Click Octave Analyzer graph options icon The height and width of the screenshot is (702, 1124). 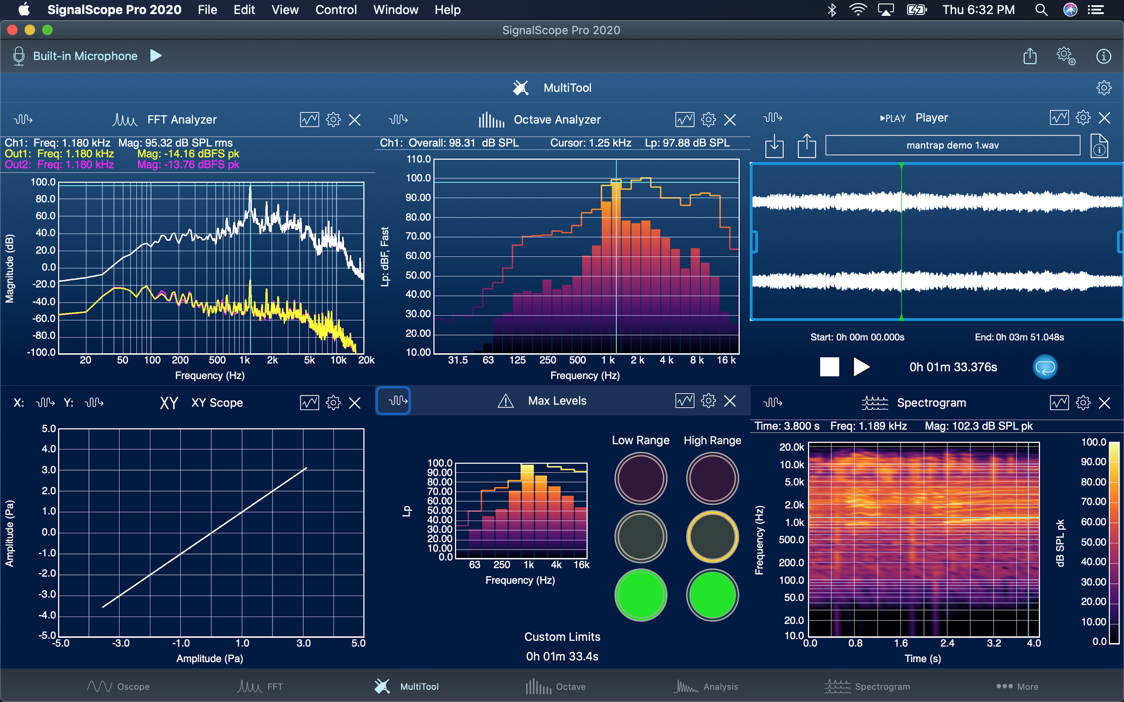(684, 120)
